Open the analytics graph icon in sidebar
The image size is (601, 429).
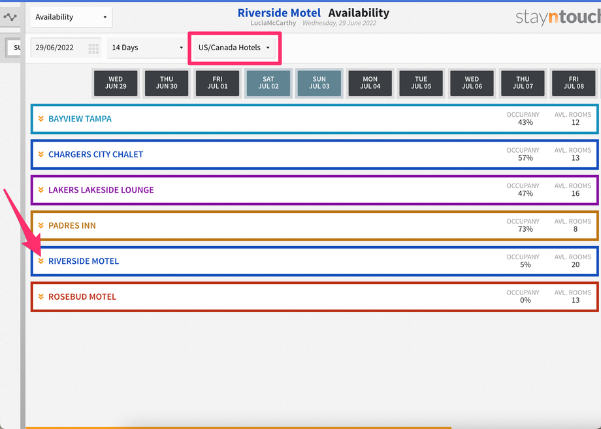click(x=10, y=17)
